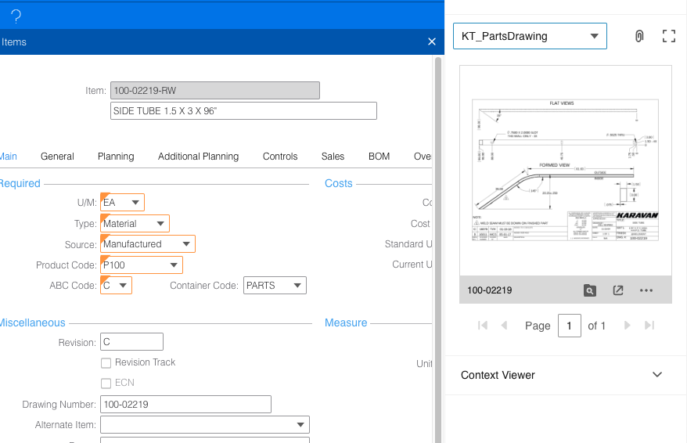
Task: Click the paperclip attach document icon
Action: pyautogui.click(x=639, y=36)
